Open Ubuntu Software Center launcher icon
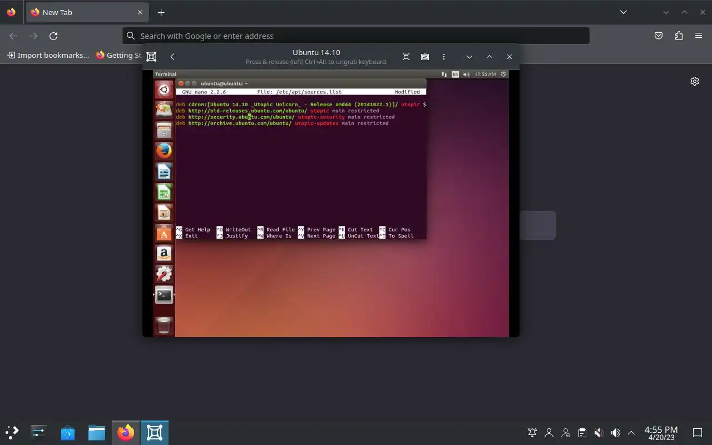This screenshot has width=712, height=445. tap(164, 233)
